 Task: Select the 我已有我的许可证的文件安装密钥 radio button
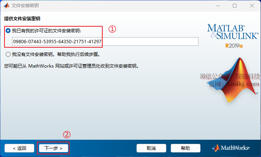[x=8, y=30]
